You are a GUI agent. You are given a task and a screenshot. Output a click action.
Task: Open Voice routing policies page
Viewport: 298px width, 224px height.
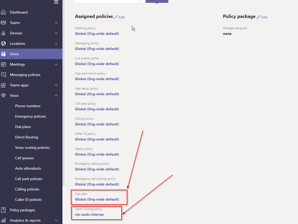coord(32,148)
